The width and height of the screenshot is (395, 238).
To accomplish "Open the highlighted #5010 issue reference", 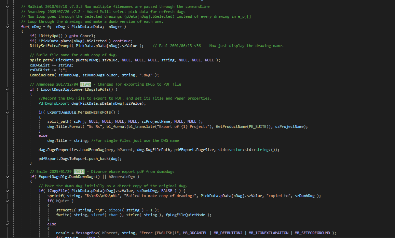I will pyautogui.click(x=79, y=172).
